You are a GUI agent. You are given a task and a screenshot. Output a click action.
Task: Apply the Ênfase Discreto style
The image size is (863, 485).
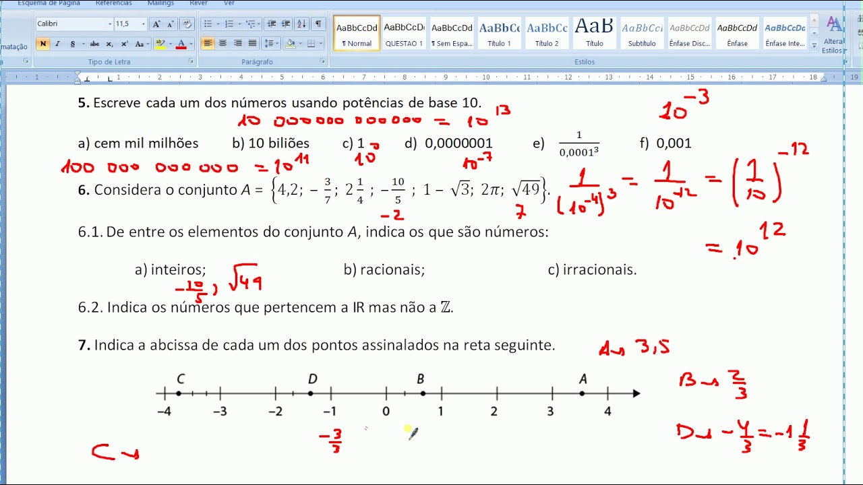click(x=689, y=34)
